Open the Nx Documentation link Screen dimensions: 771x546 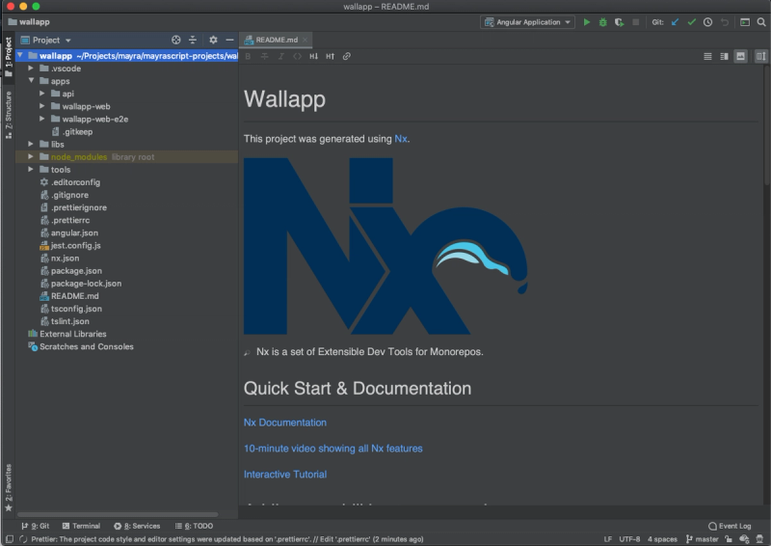(284, 423)
